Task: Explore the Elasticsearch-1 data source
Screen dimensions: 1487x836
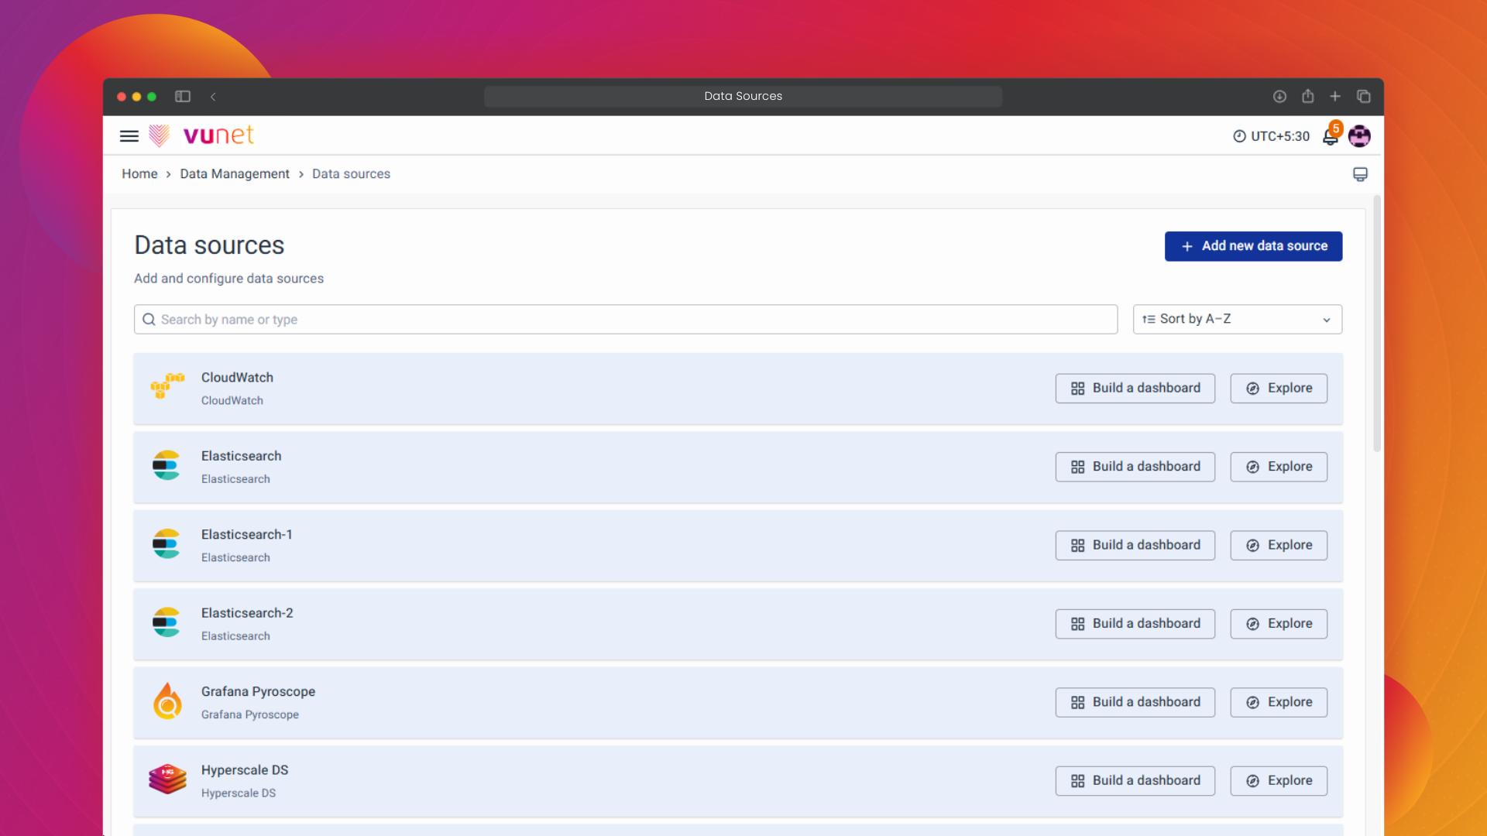Action: click(x=1279, y=545)
